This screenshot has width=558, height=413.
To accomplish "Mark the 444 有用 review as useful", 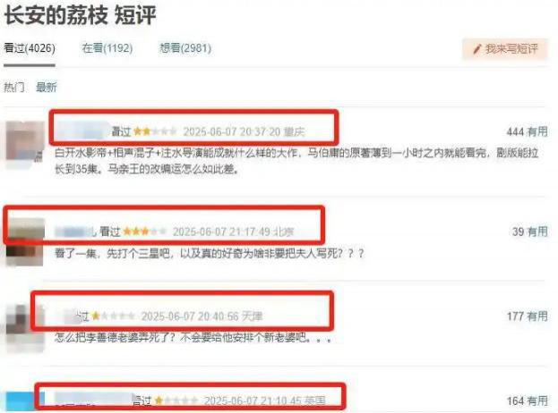I will [527, 131].
